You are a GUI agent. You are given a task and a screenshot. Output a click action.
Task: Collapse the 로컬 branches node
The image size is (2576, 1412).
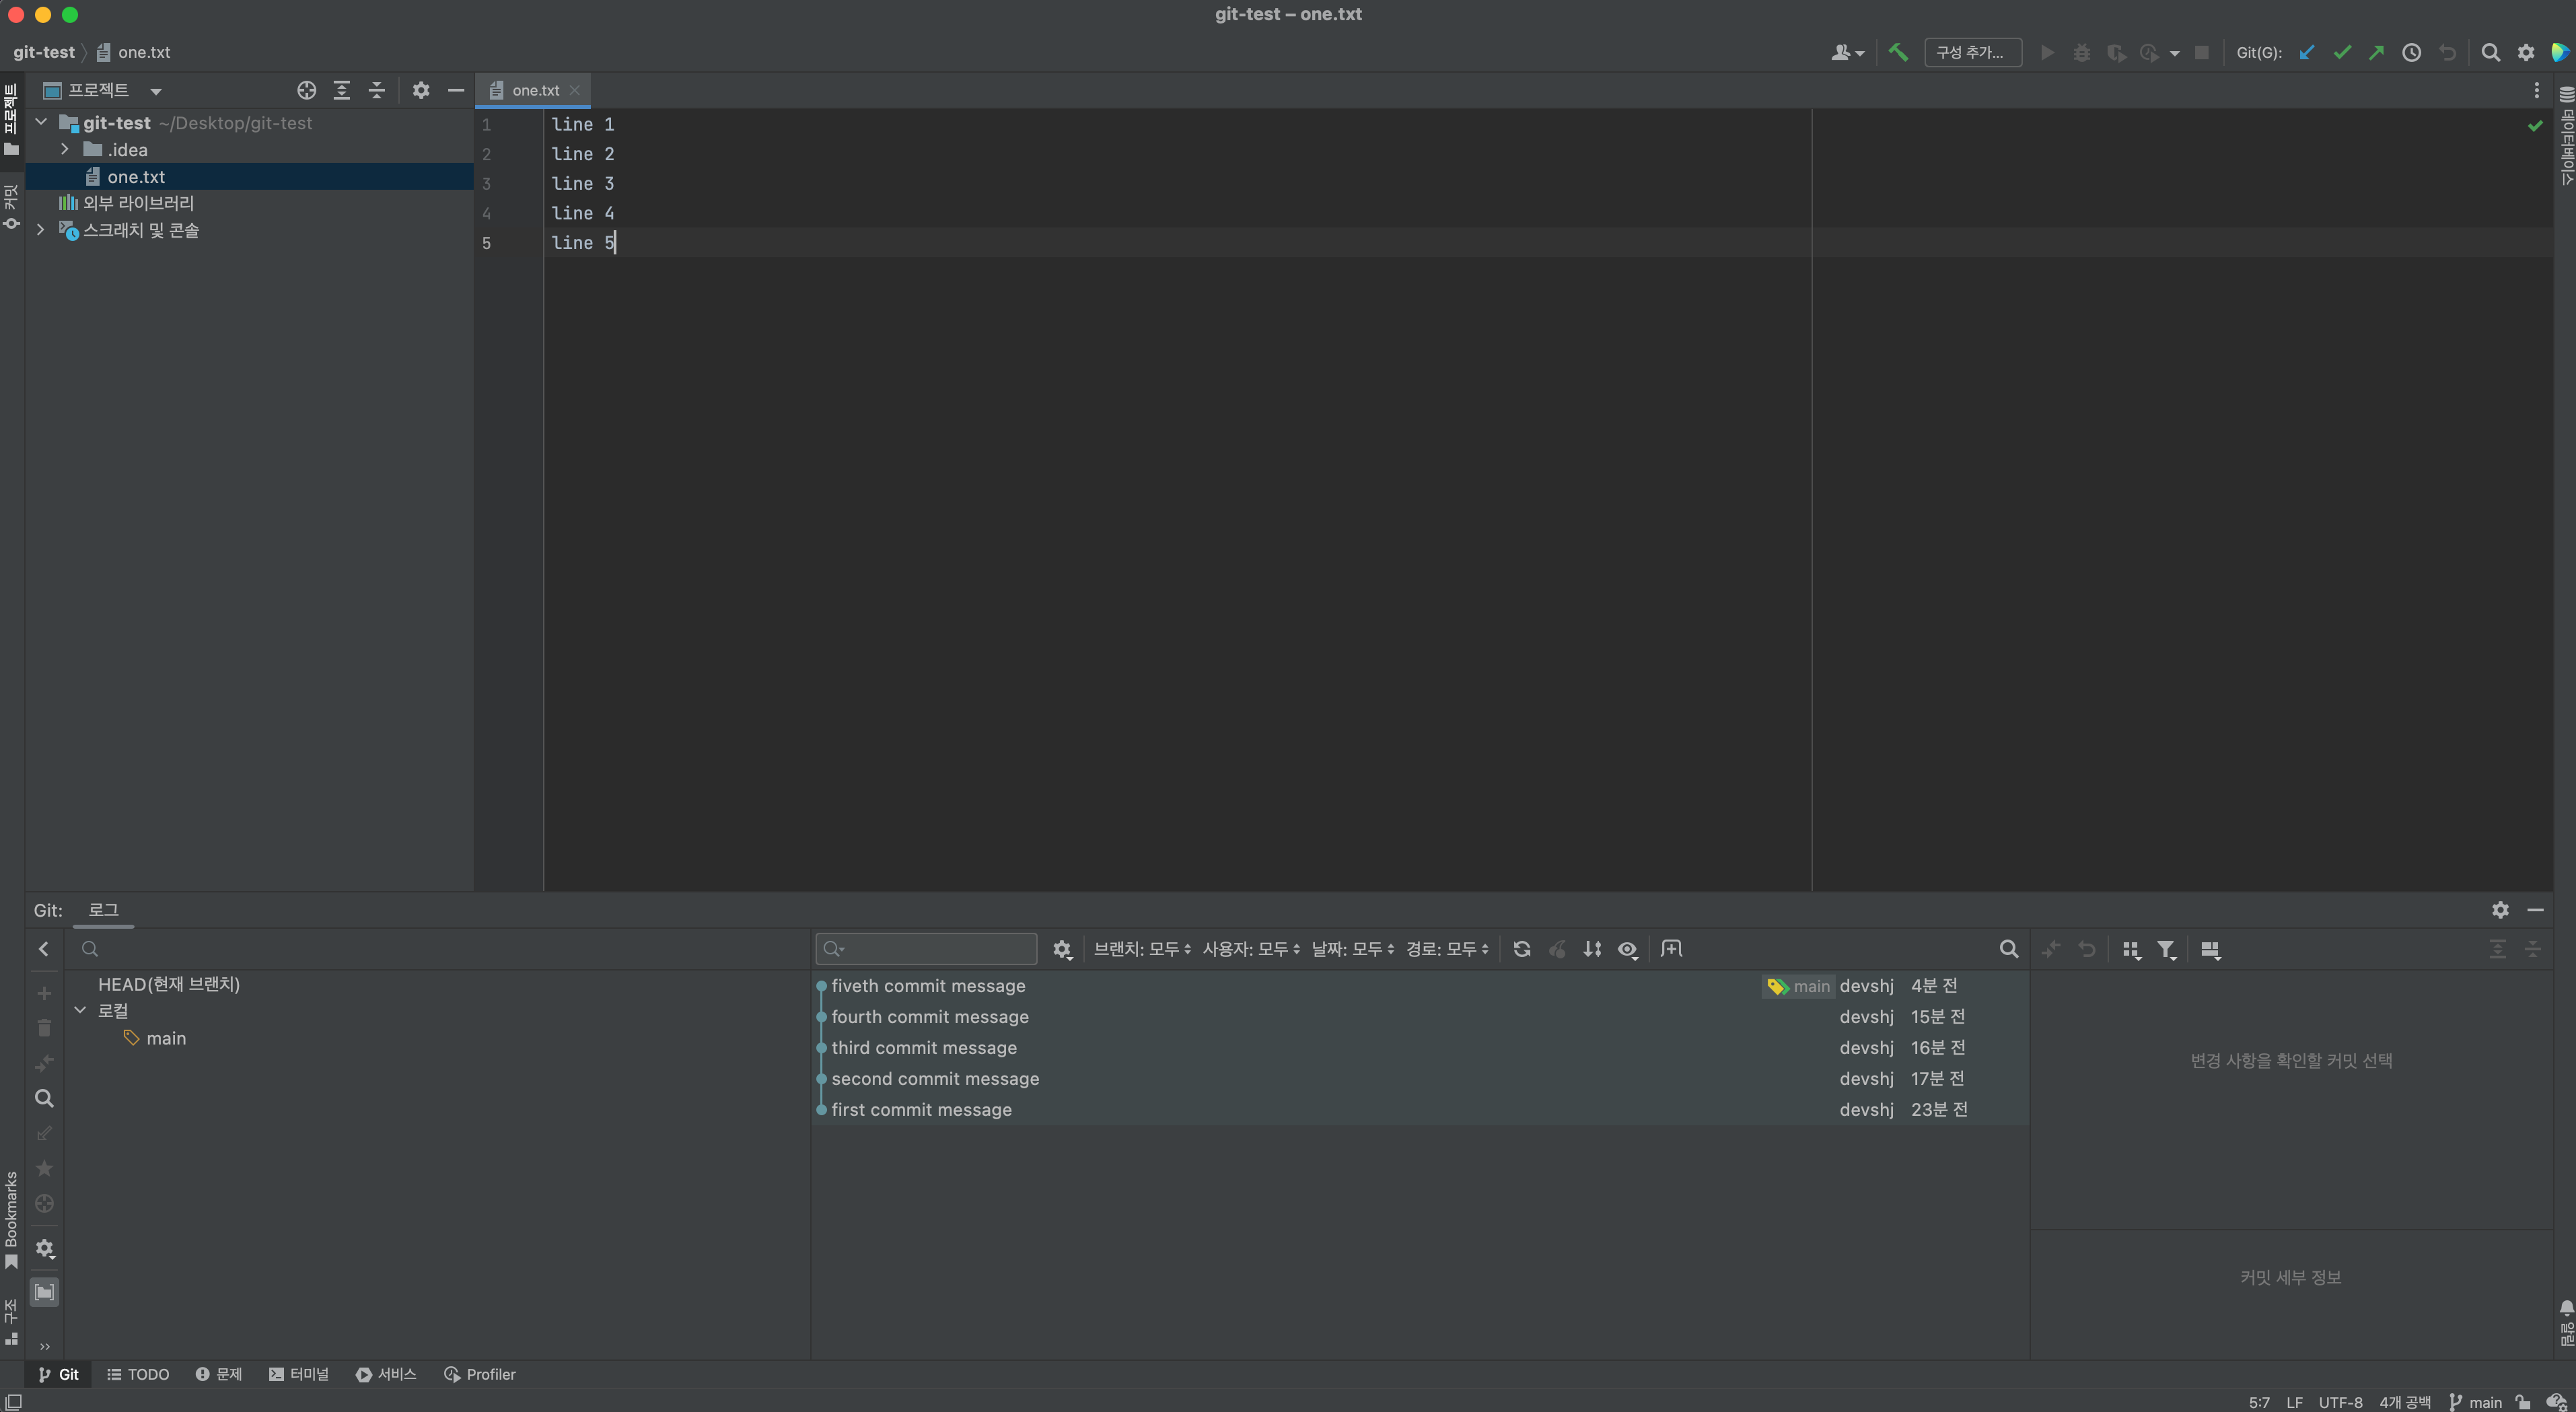coord(81,1011)
